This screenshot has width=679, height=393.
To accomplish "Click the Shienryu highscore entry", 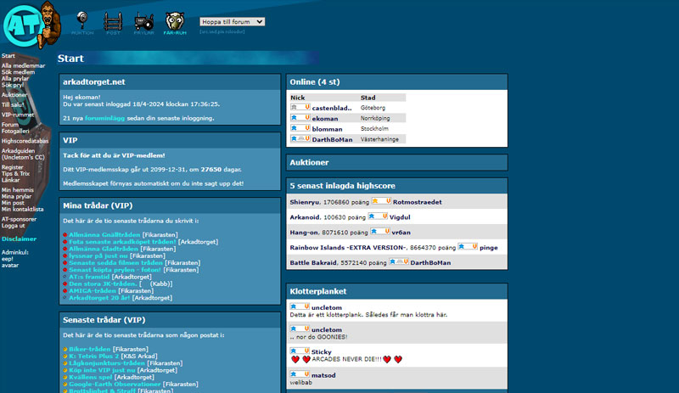I will pyautogui.click(x=306, y=201).
